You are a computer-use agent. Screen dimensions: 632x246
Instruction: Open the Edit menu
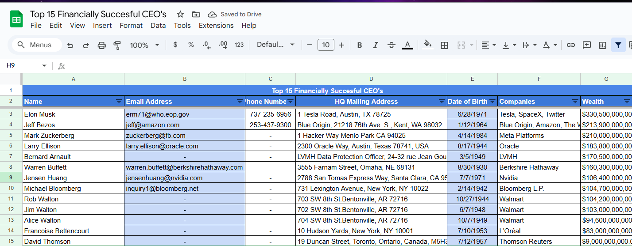tap(56, 26)
